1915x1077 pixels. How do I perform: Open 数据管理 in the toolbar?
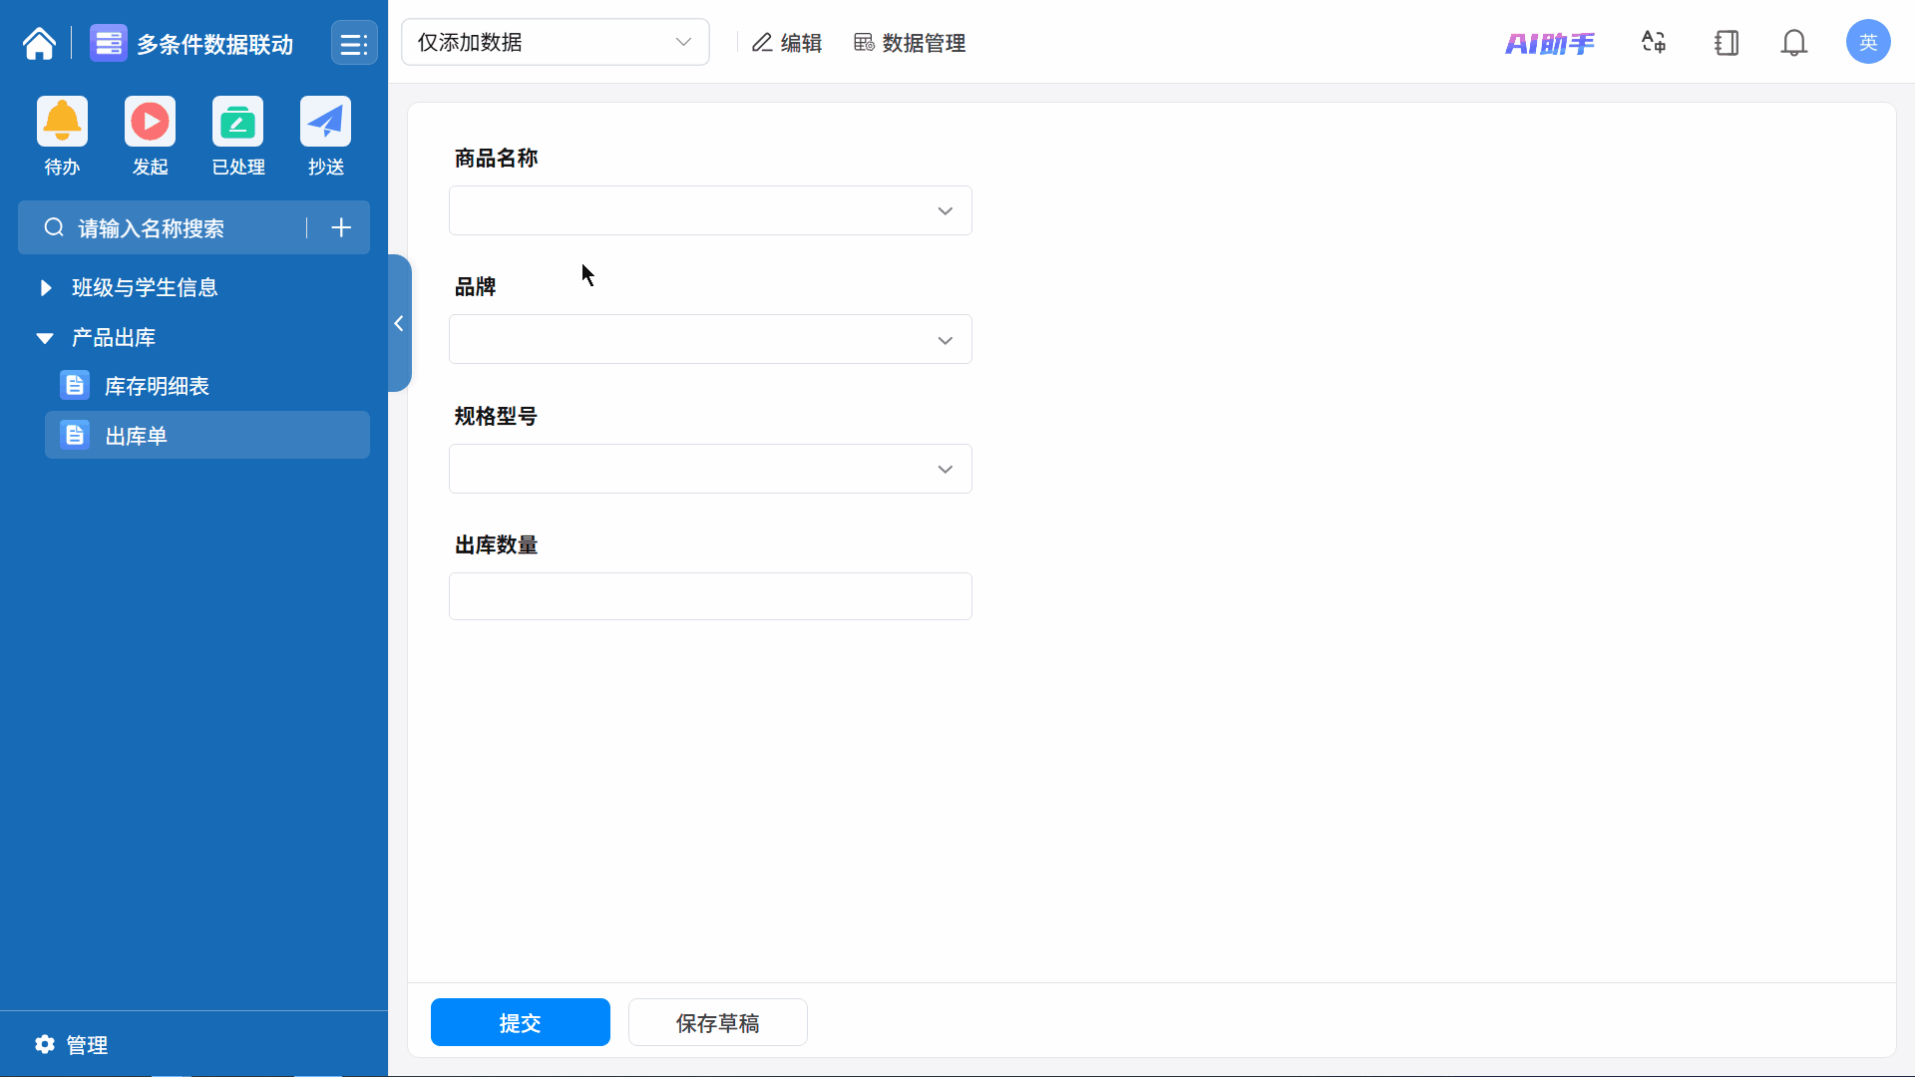pyautogui.click(x=910, y=43)
